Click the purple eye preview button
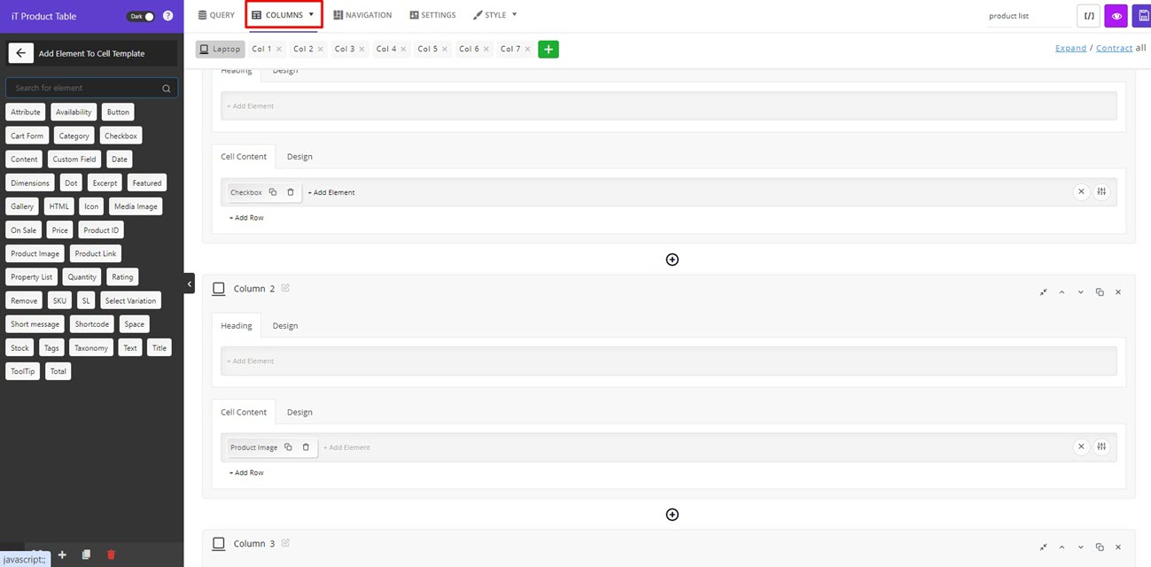1151x567 pixels. pos(1116,16)
